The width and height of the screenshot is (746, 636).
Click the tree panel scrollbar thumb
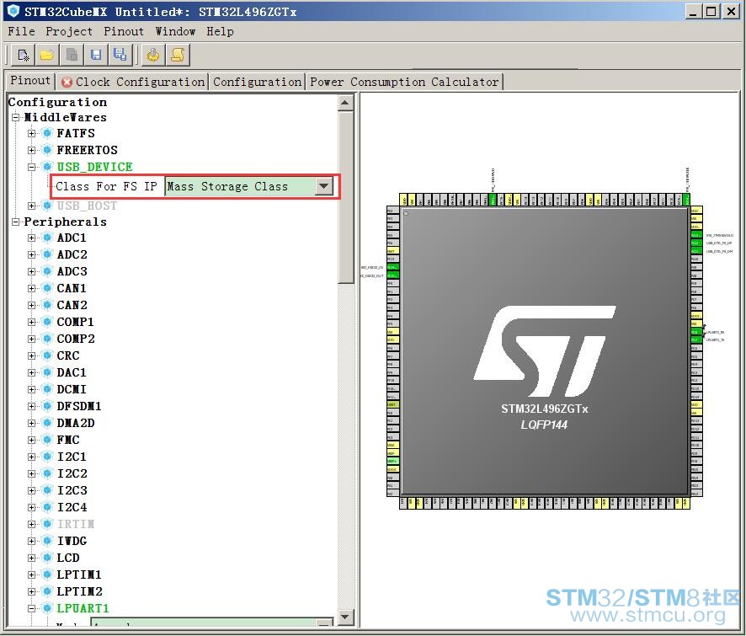coord(345,197)
